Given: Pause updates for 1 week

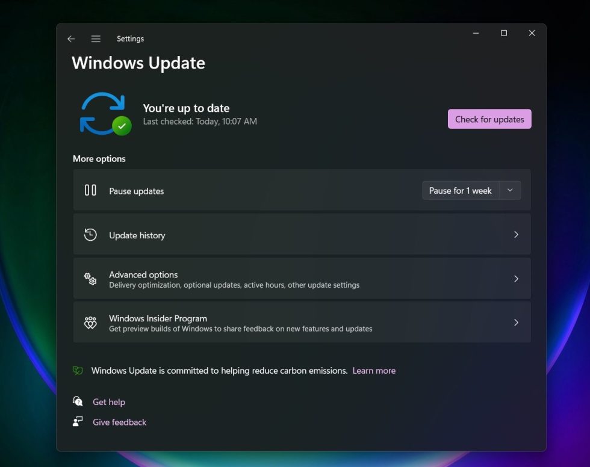Looking at the screenshot, I should [x=461, y=191].
